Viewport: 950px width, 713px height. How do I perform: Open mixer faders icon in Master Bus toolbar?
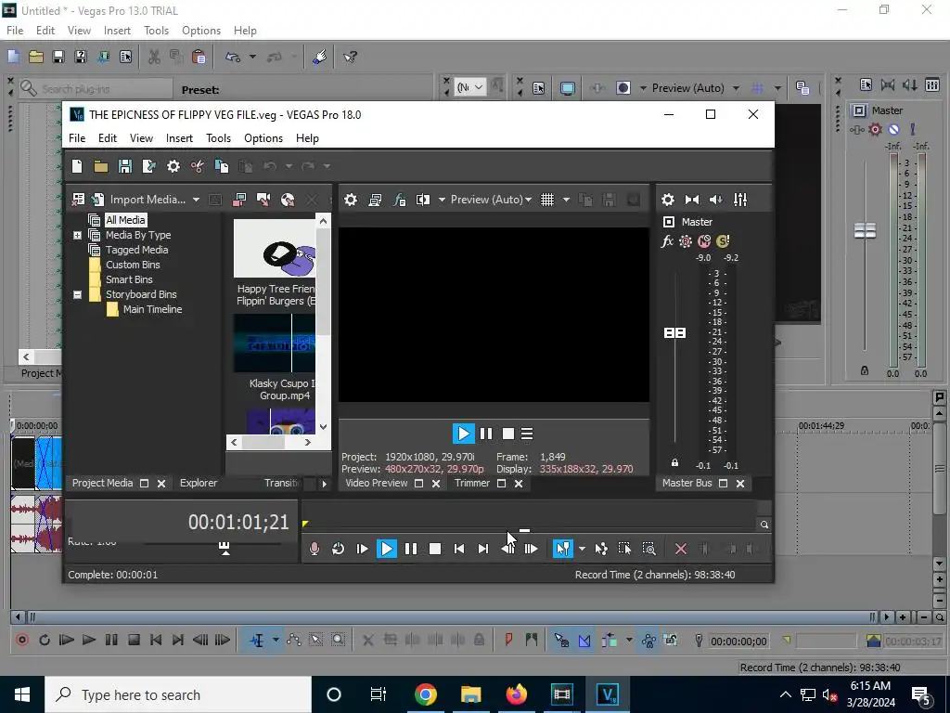pos(740,200)
